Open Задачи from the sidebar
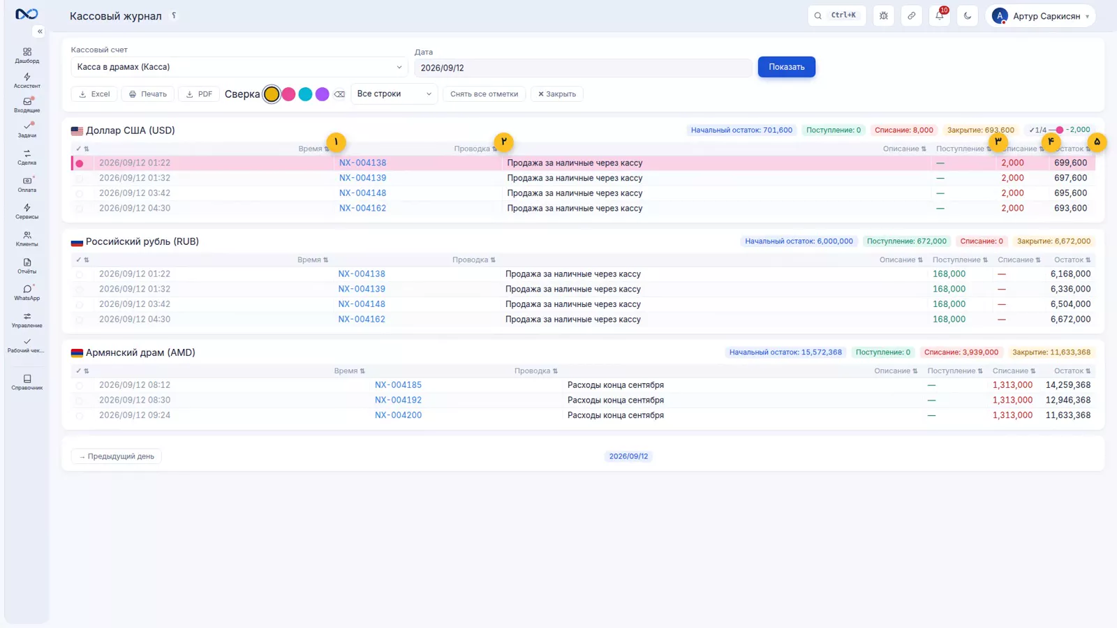The width and height of the screenshot is (1117, 628). pyautogui.click(x=27, y=130)
